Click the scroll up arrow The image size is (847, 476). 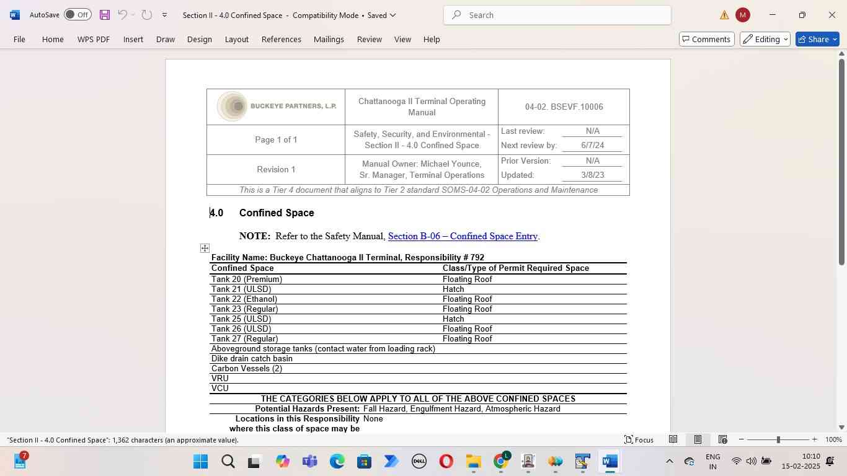841,55
